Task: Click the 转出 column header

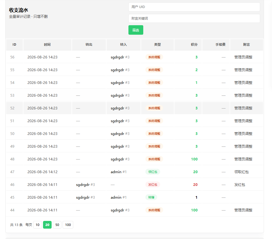Action: point(89,44)
